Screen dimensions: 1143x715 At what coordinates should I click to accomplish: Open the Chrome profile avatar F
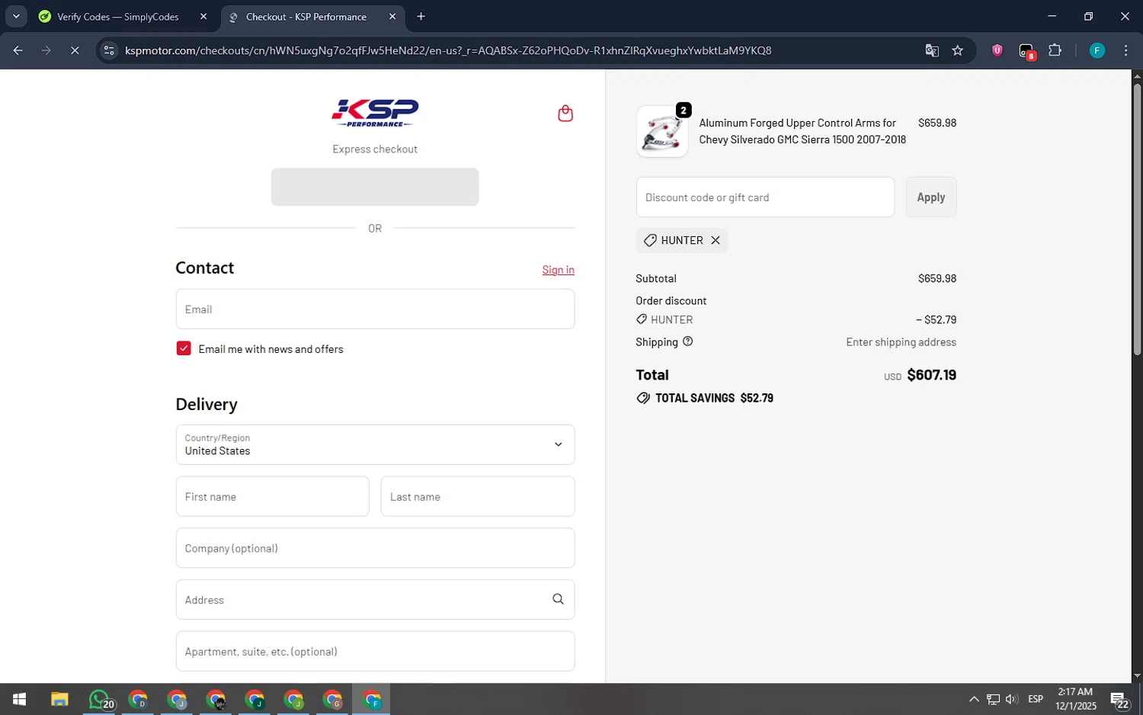click(x=1097, y=50)
